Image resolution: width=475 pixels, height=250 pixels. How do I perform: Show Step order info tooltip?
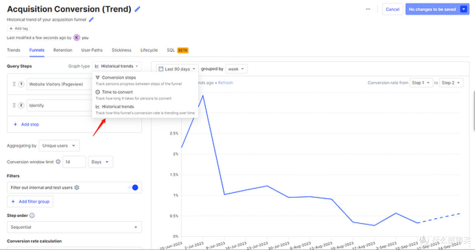click(x=32, y=216)
